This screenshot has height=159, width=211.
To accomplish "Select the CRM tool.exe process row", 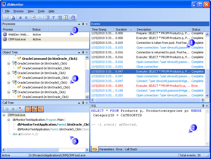I will pyautogui.click(x=45, y=39).
